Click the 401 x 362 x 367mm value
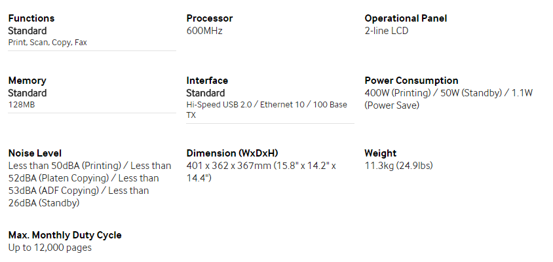This screenshot has height=262, width=553. [x=229, y=166]
